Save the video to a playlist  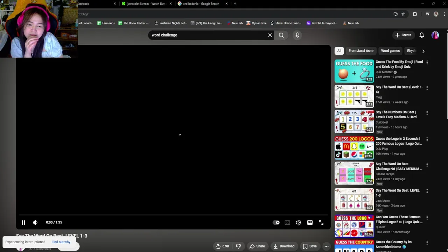[x=310, y=246]
